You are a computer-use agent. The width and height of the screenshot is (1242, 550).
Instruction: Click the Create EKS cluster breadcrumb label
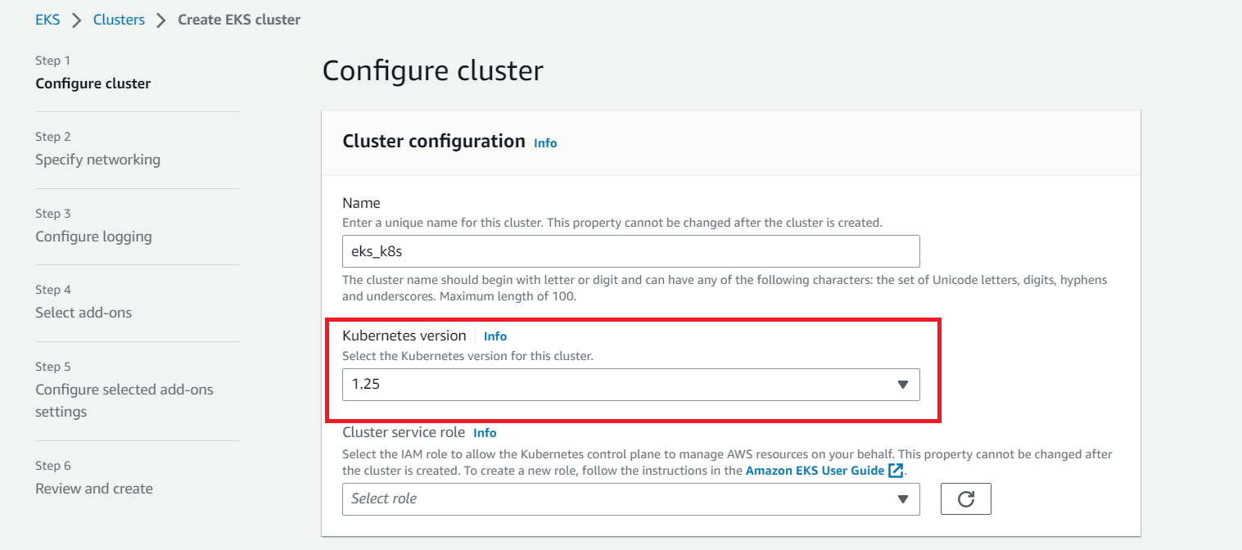click(238, 19)
